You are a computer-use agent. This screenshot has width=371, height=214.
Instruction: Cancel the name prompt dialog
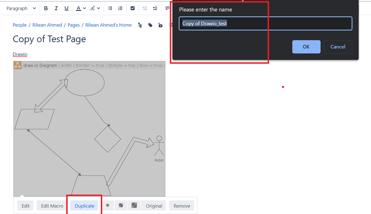(338, 47)
